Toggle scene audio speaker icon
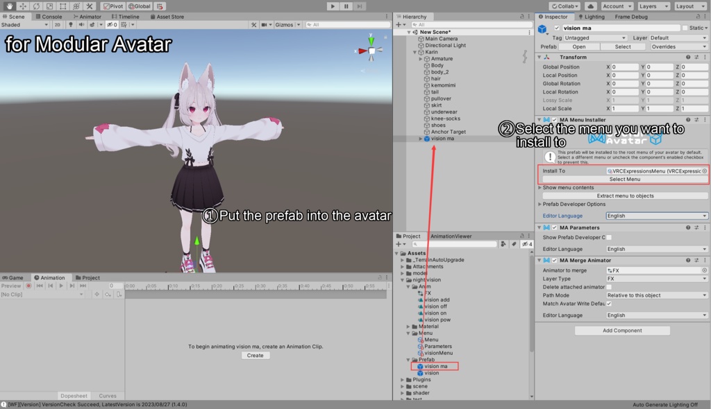The height and width of the screenshot is (409, 711). [81, 24]
